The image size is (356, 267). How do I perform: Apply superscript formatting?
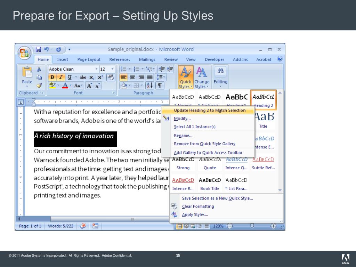click(100, 78)
